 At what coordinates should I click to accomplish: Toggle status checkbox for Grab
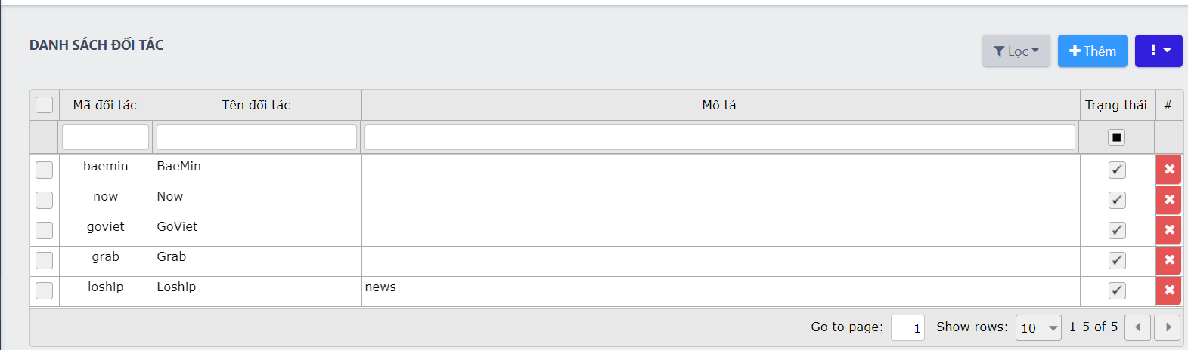(x=1117, y=260)
